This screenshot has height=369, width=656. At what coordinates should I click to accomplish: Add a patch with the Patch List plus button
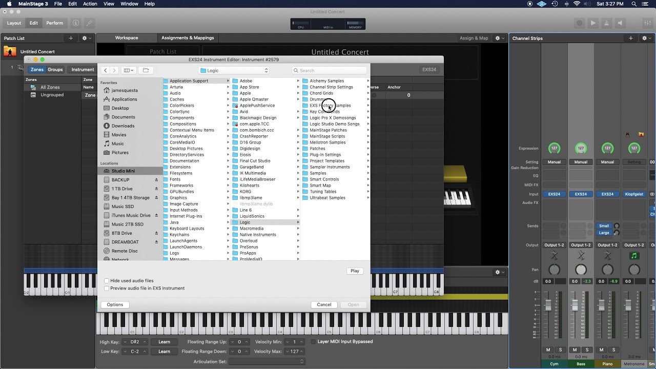tap(71, 38)
